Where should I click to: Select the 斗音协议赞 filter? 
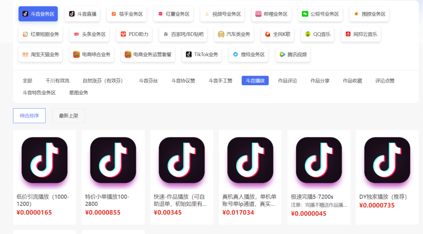183,81
